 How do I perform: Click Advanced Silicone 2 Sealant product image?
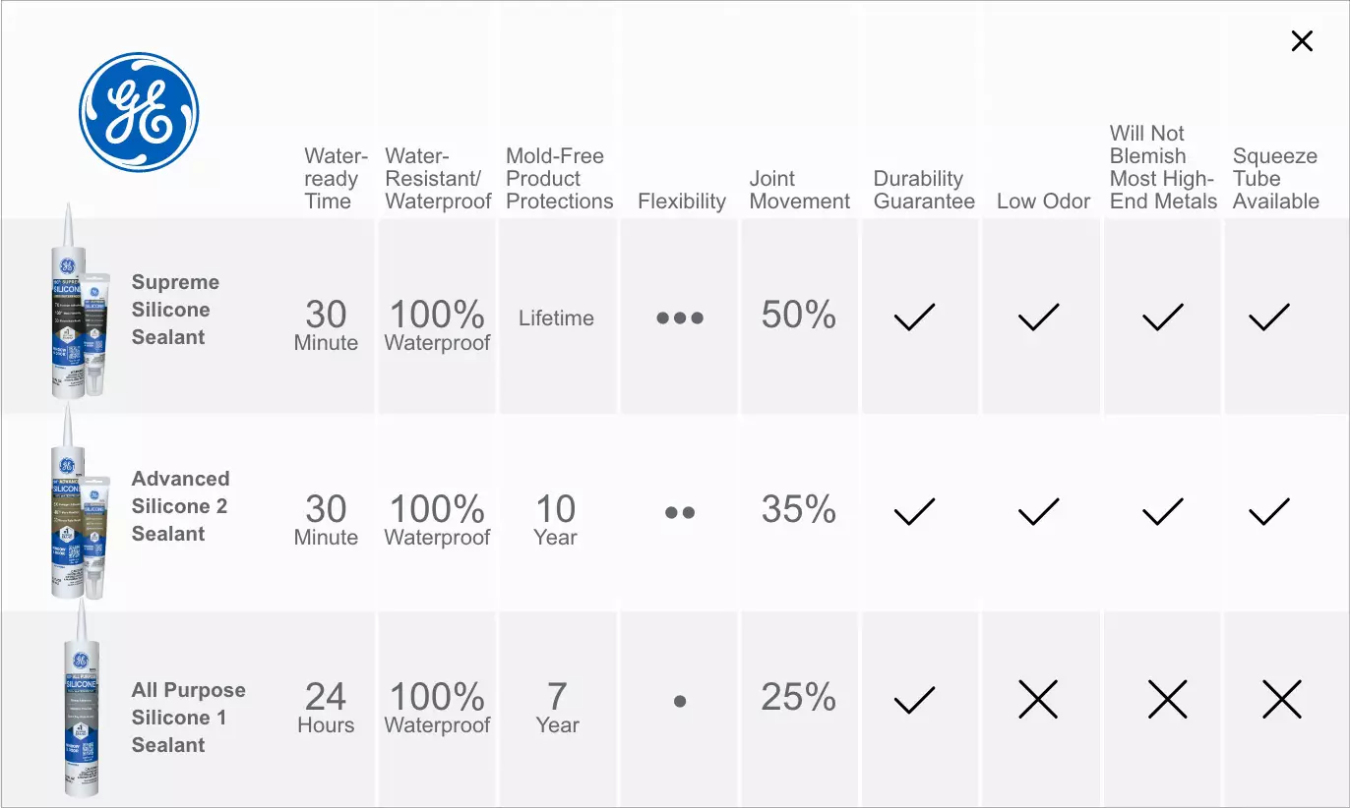pyautogui.click(x=78, y=501)
